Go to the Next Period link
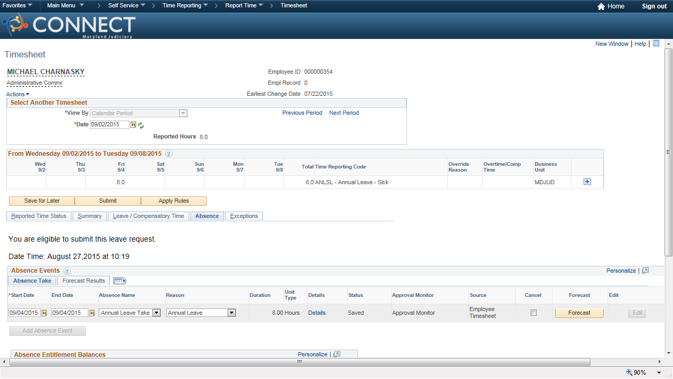 (344, 113)
